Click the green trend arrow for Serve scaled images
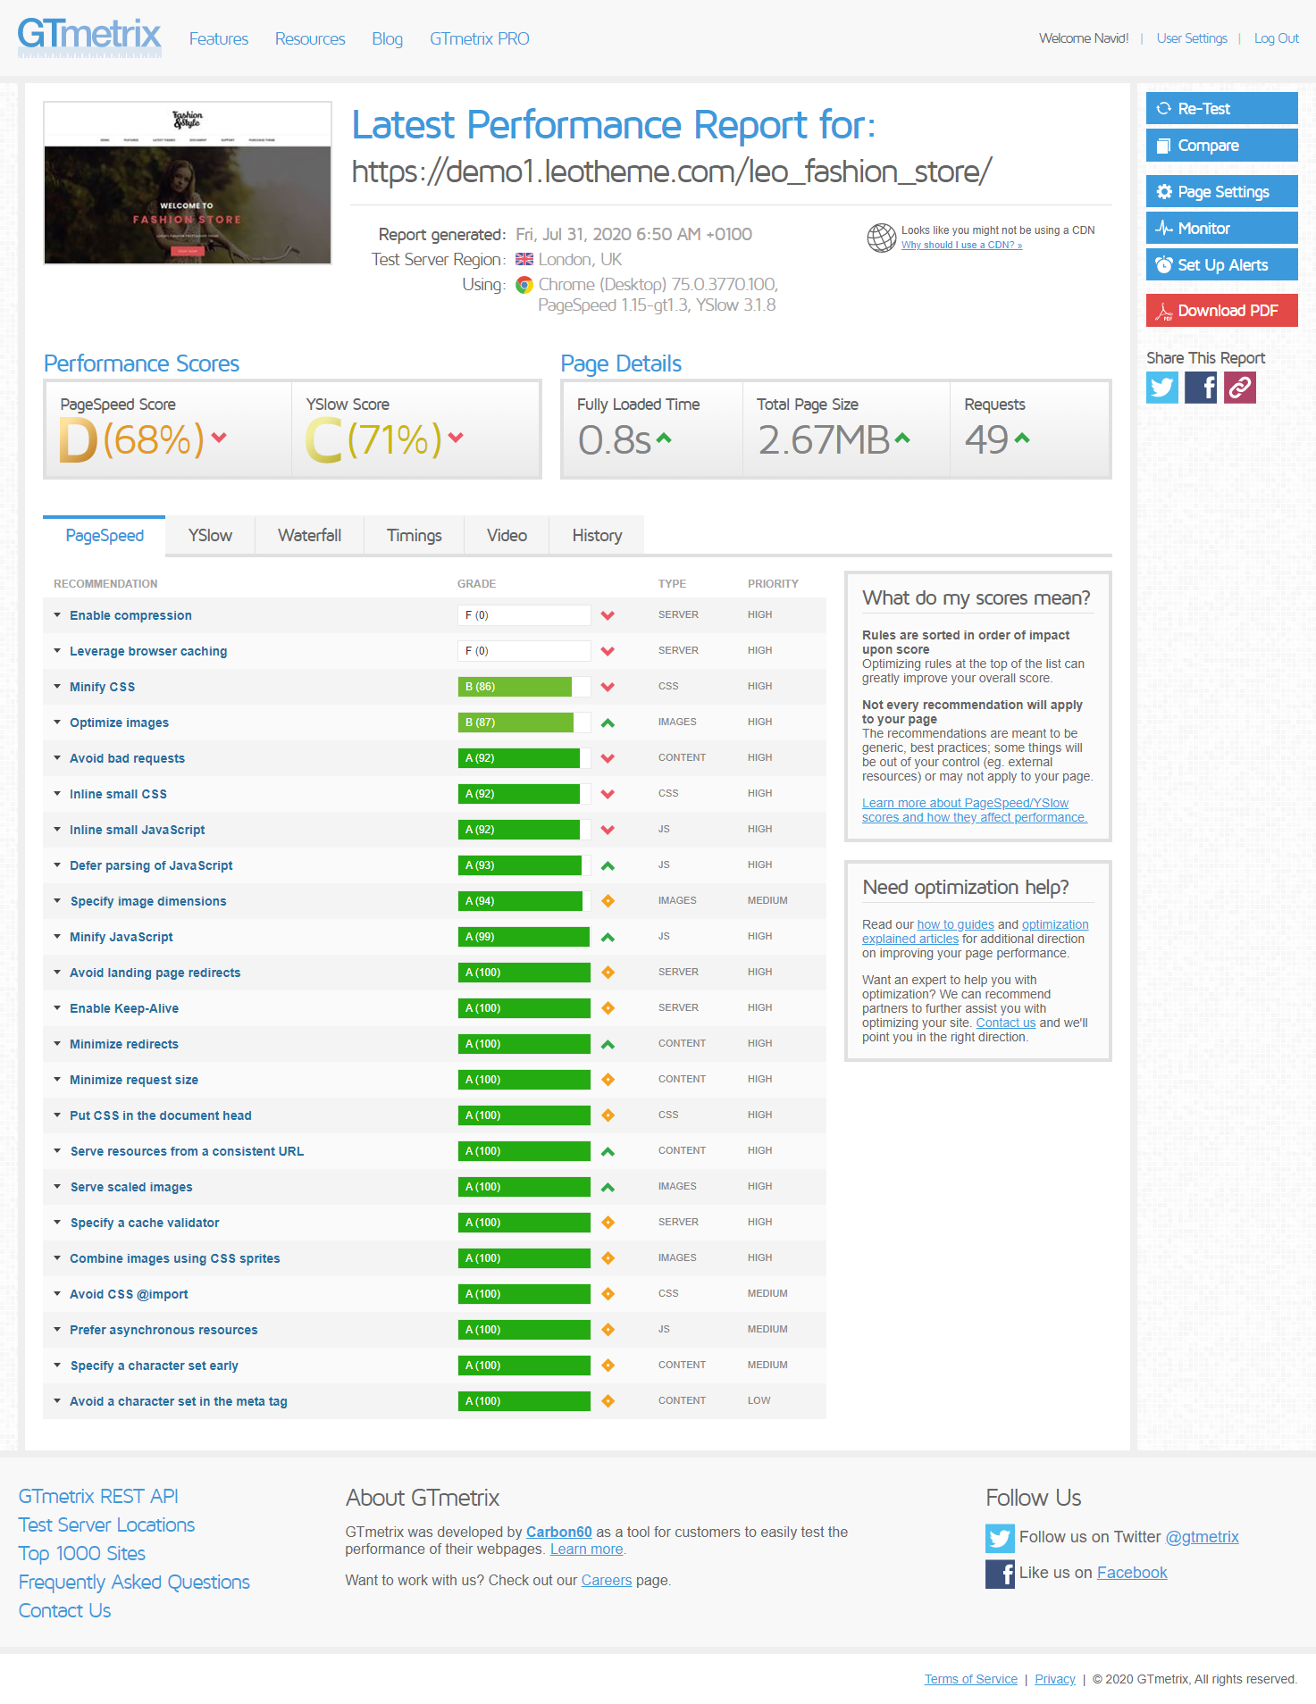1316x1704 pixels. point(608,1187)
